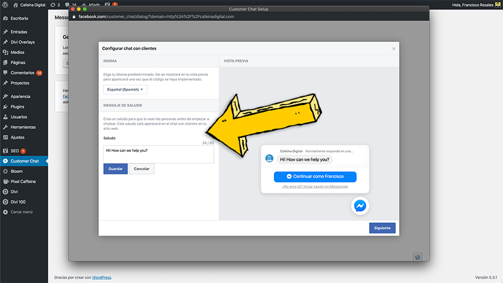The height and width of the screenshot is (283, 503).
Task: Click the Guardar button
Action: [116, 169]
